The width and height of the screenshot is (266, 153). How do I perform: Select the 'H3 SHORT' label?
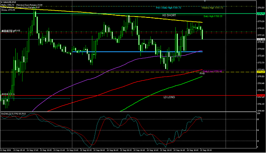coord(169,15)
